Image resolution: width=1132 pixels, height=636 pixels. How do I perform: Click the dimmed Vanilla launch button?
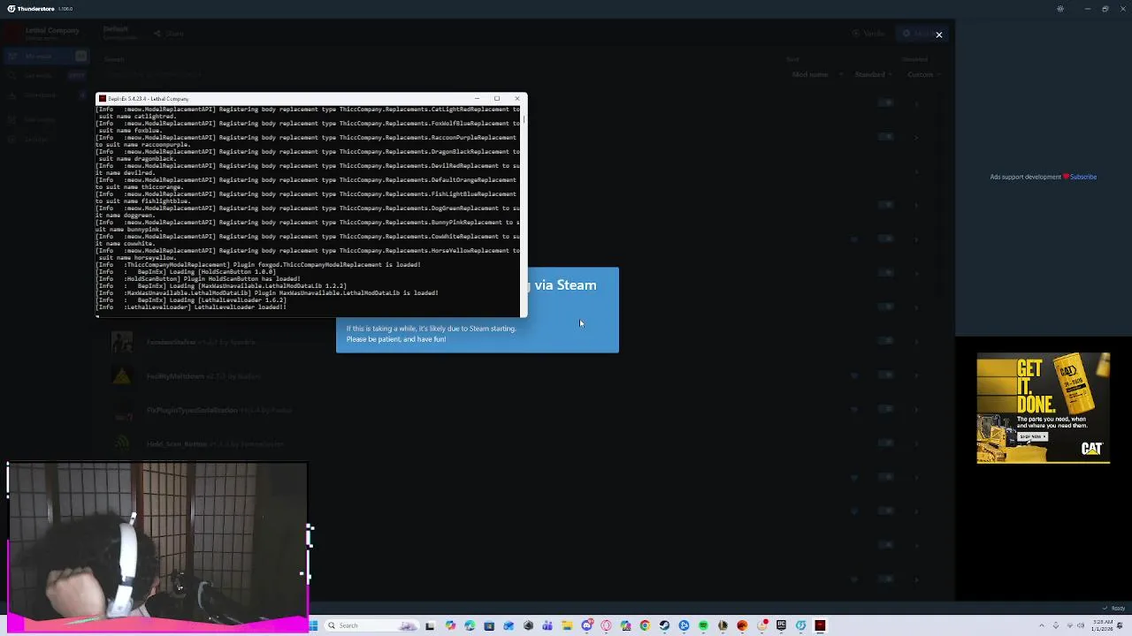[x=868, y=34]
